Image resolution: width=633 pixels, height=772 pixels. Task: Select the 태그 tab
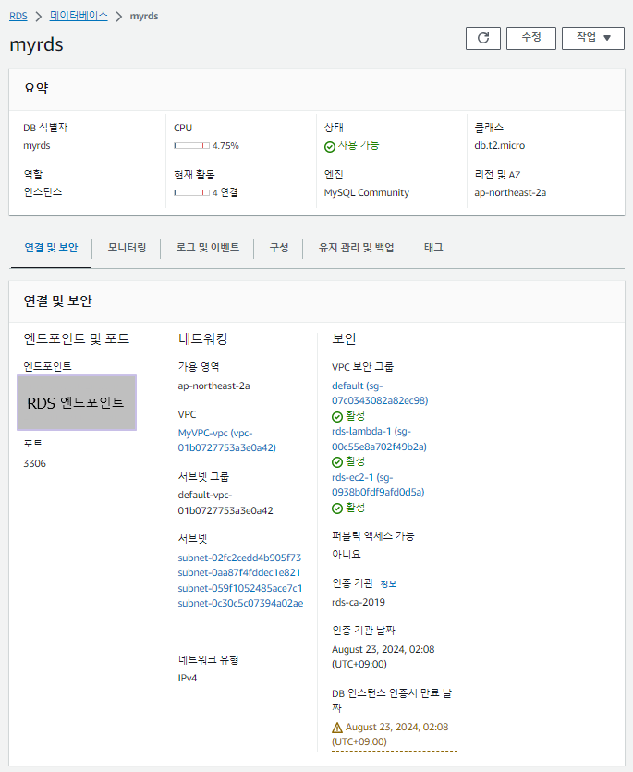pyautogui.click(x=433, y=247)
